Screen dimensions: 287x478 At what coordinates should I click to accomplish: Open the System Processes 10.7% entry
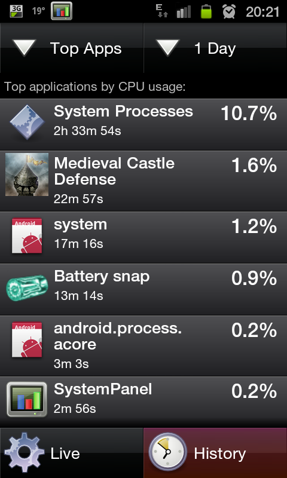coord(143,124)
